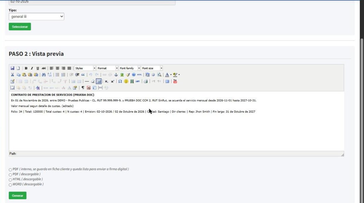
Task: Expand the Font family dropdown
Action: 130,68
